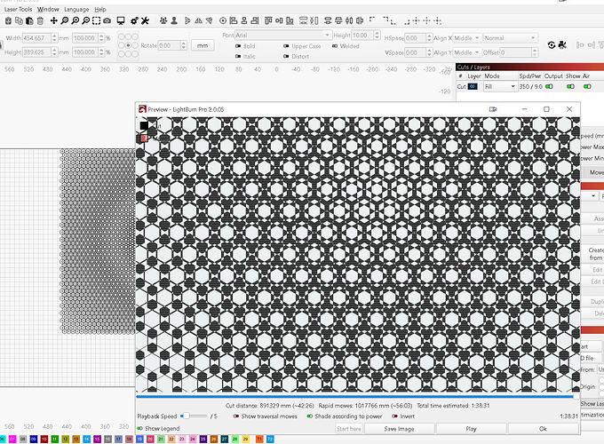Open the Align X Middle dropdown
Viewport: 604px width, 444px height.
point(466,38)
